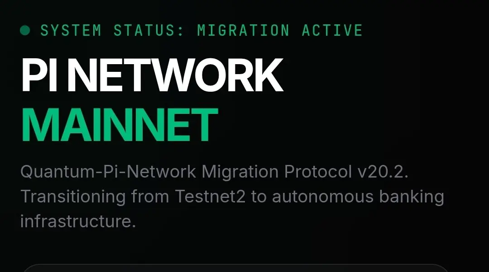Screen dimensions: 489x272
Task: Click the word autonomous in description
Action: pos(323,197)
